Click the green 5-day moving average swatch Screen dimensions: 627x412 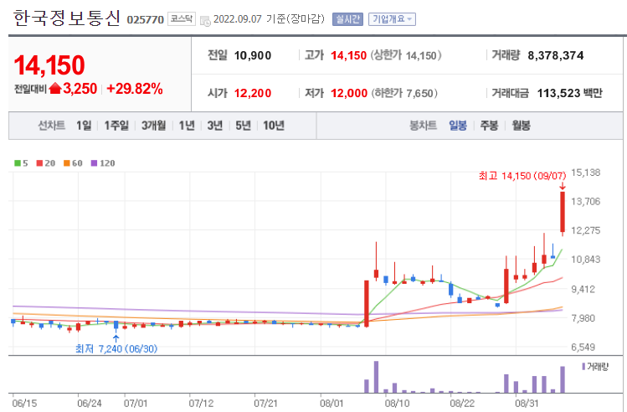[18, 162]
